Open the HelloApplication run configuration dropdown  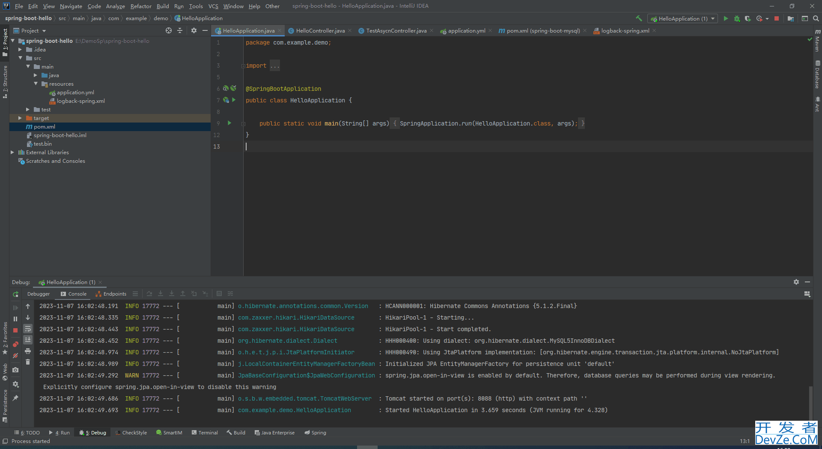[x=683, y=18]
